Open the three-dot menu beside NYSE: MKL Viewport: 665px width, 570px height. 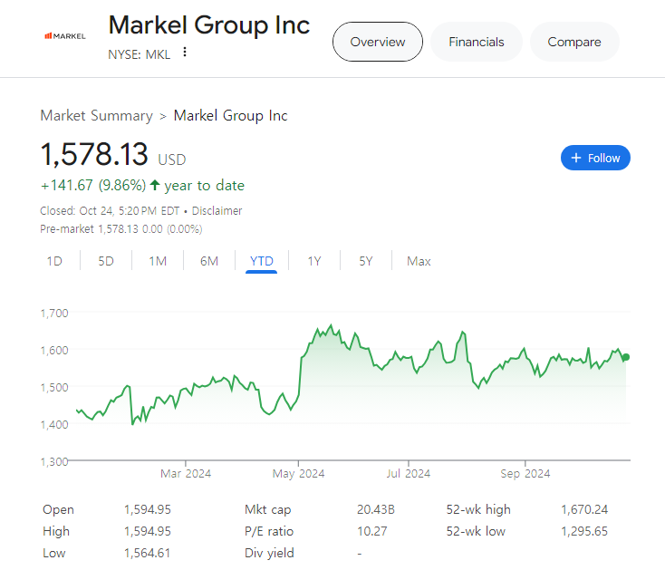pyautogui.click(x=185, y=52)
